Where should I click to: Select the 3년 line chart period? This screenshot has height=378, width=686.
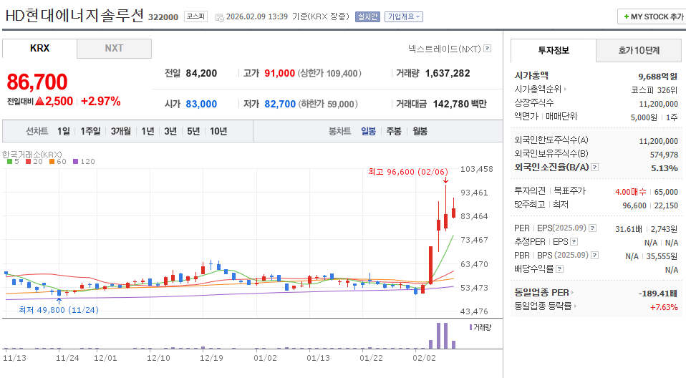170,131
